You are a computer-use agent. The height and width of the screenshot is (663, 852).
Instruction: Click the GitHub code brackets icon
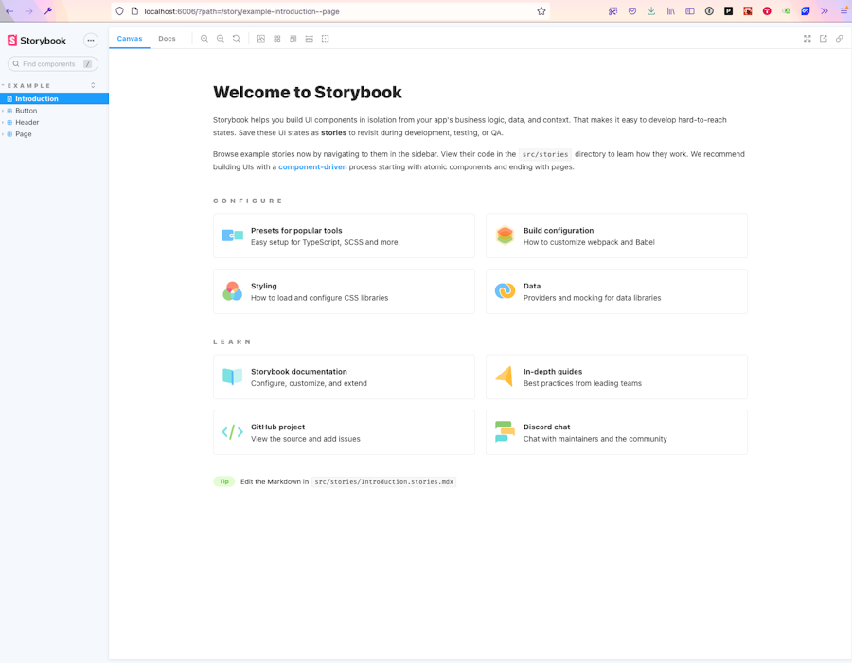pos(233,432)
